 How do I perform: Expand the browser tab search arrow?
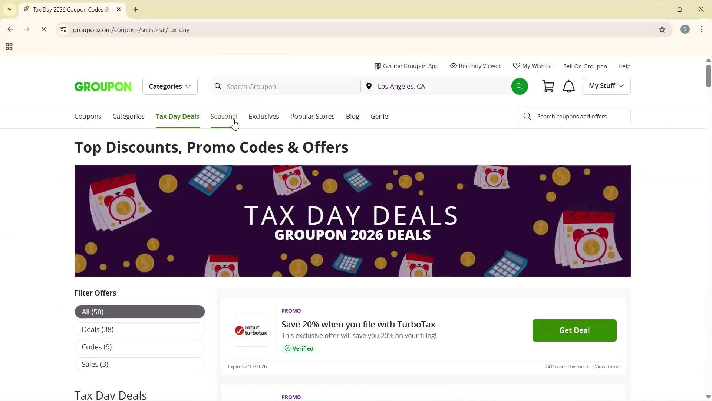[x=10, y=9]
